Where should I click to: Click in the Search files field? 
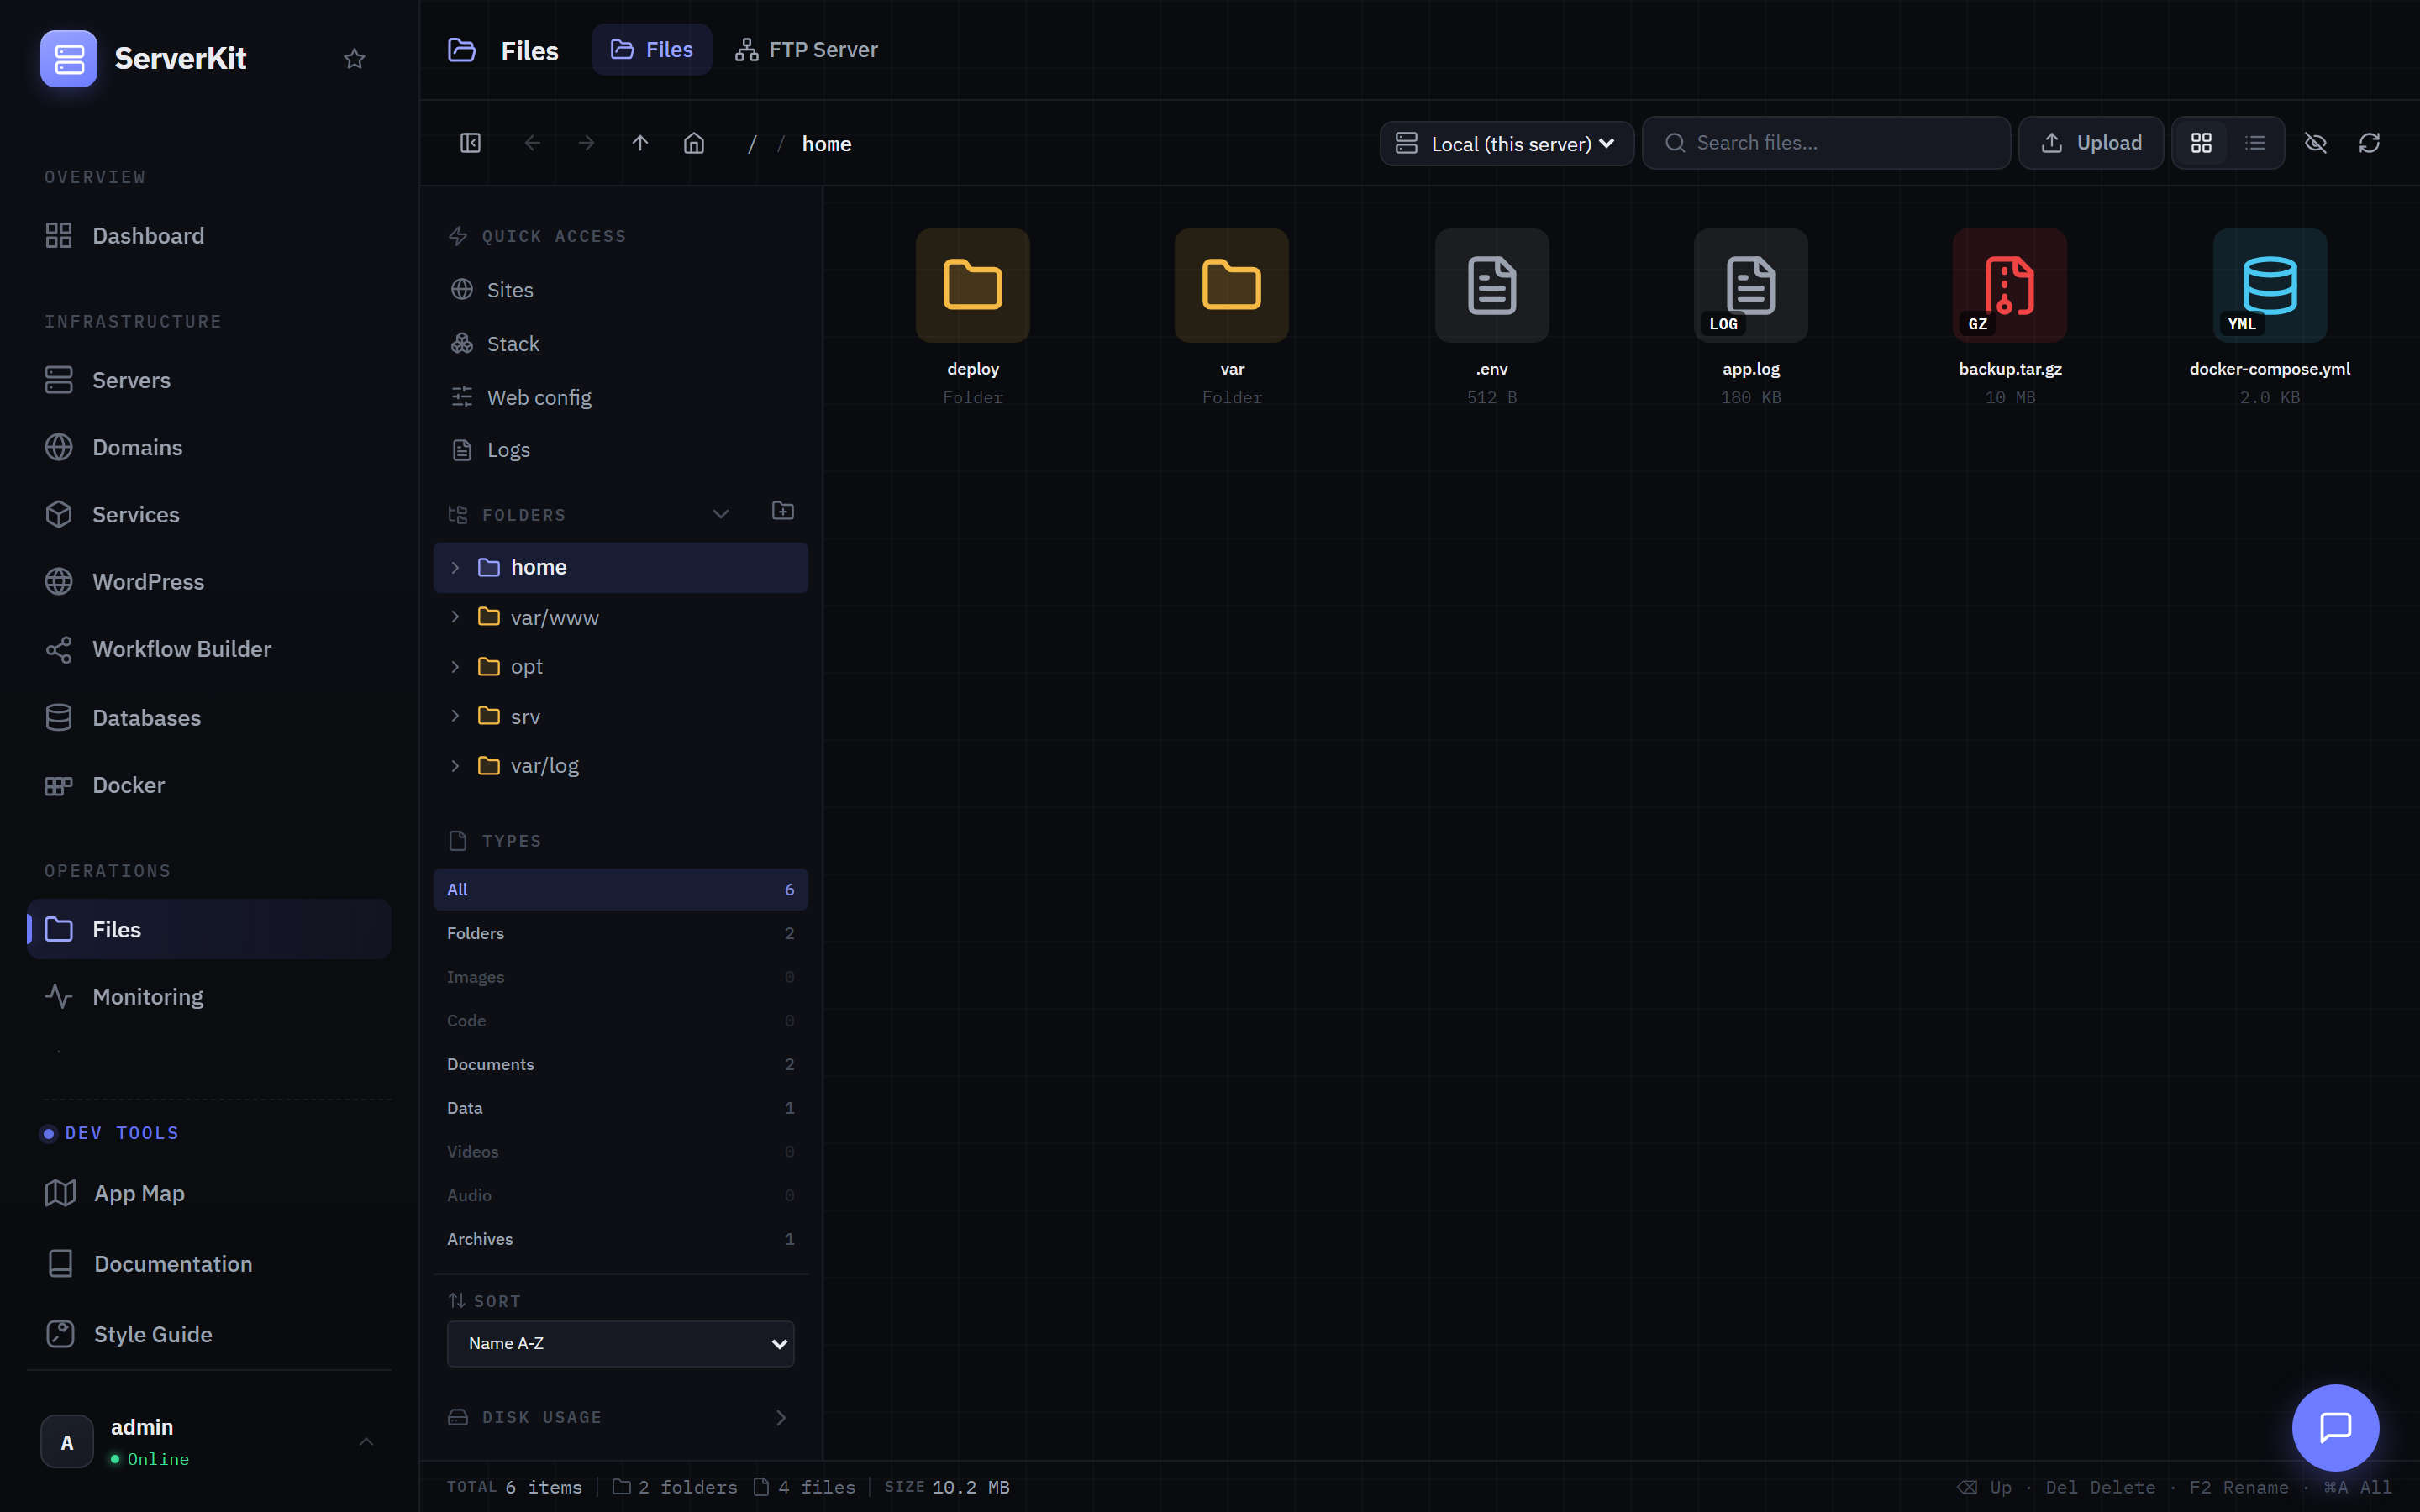[1826, 143]
